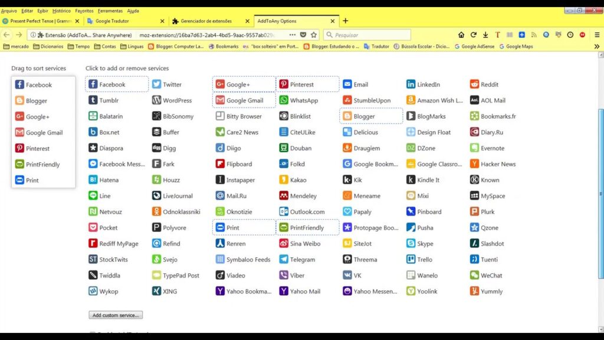Click the Twitter service icon
604x340 pixels.
pyautogui.click(x=156, y=84)
